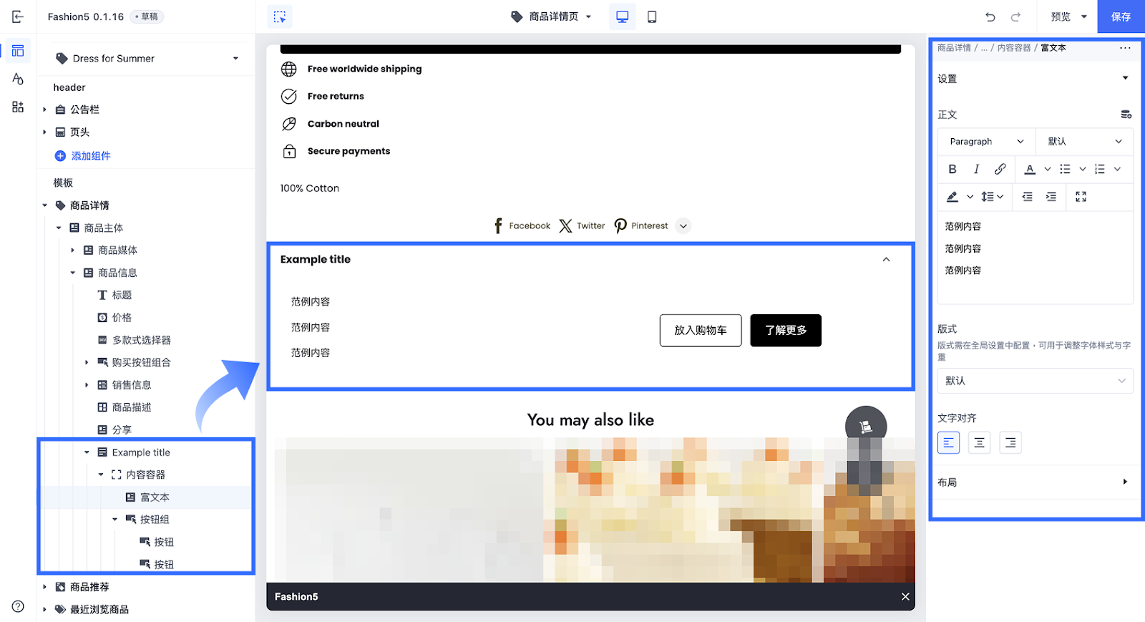Open the Dress for Summer product dropdown

tap(147, 58)
